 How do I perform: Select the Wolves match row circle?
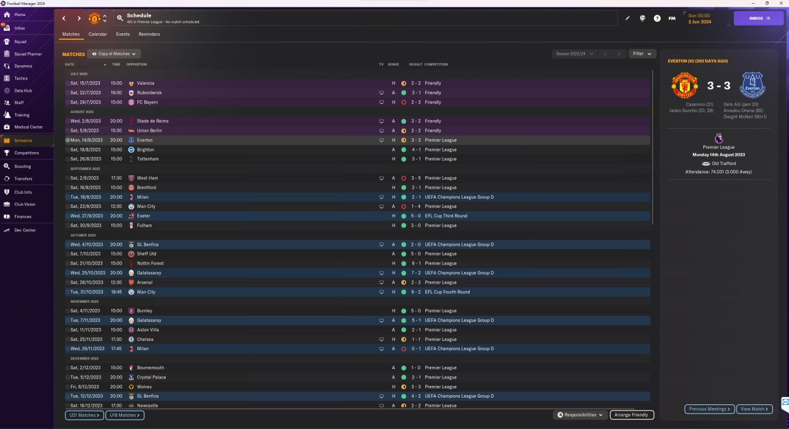(x=68, y=387)
